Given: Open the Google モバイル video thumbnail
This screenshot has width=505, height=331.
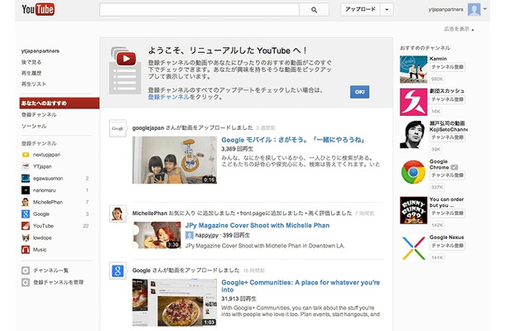Looking at the screenshot, I should click(175, 160).
